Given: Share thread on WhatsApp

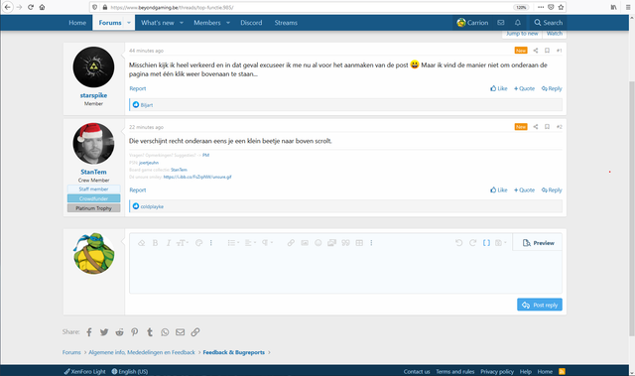Looking at the screenshot, I should pos(165,332).
